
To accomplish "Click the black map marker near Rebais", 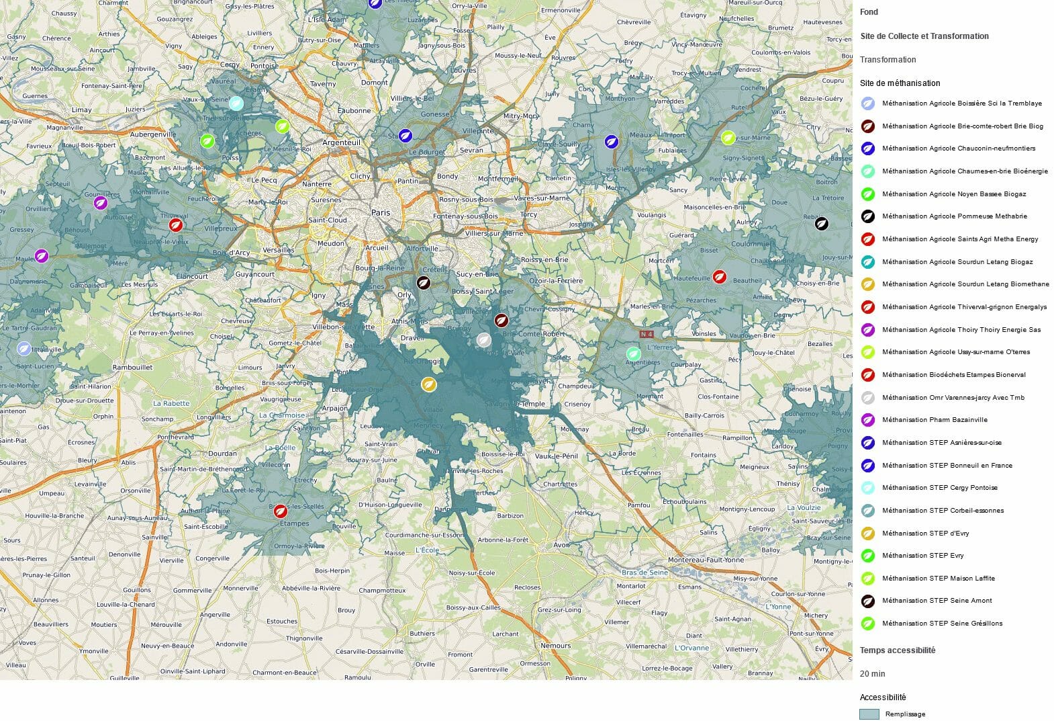I will [x=821, y=224].
